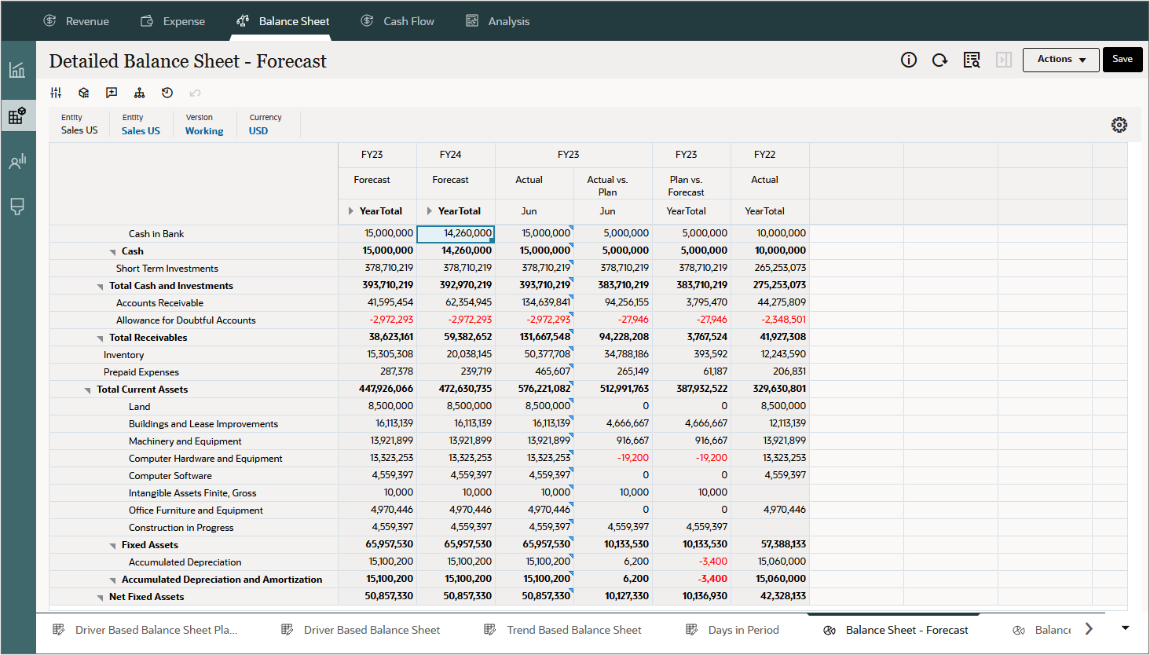The width and height of the screenshot is (1150, 655).
Task: Click Allowance for Doubtful Accounts label
Action: (x=186, y=320)
